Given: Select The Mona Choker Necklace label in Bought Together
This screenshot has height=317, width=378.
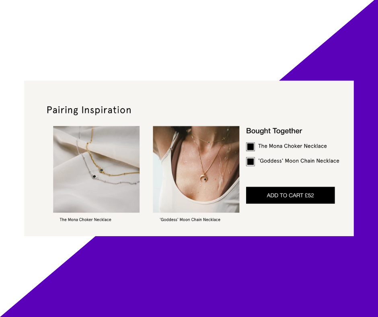Looking at the screenshot, I should pos(292,146).
